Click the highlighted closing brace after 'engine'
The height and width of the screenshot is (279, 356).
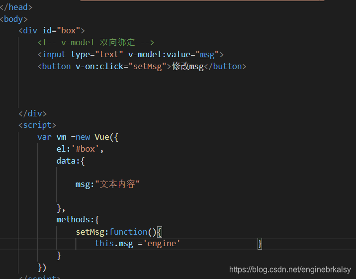click(x=260, y=244)
